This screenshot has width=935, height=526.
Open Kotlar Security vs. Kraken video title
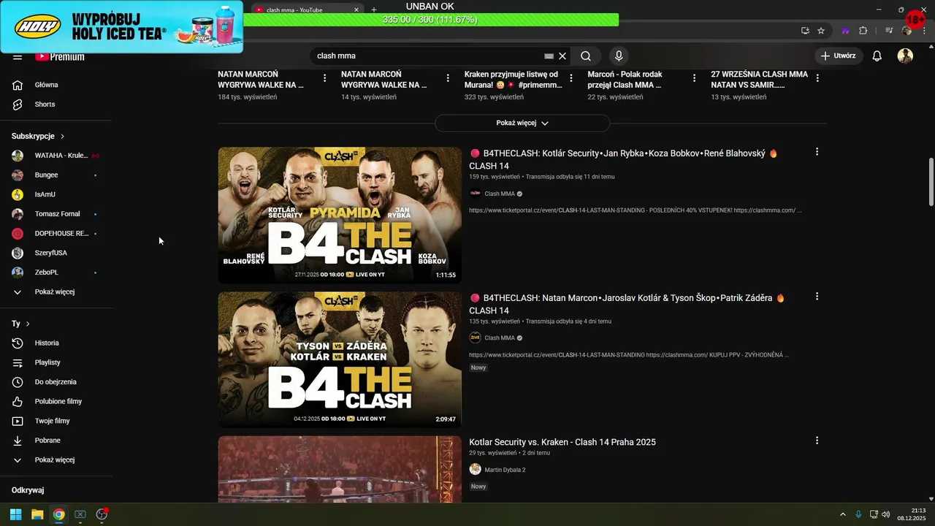point(562,442)
